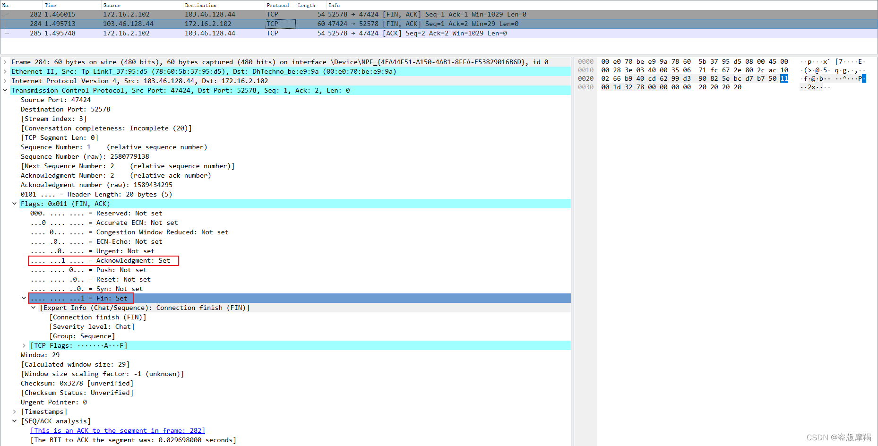Image resolution: width=878 pixels, height=446 pixels.
Task: Select the Syn: Not set flag
Action: pyautogui.click(x=86, y=289)
